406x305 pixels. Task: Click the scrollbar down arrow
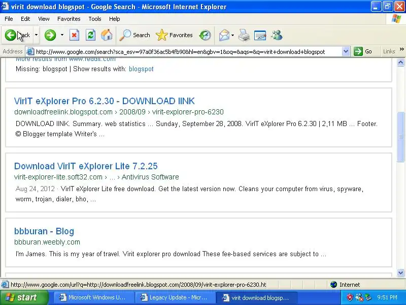pyautogui.click(x=400, y=272)
